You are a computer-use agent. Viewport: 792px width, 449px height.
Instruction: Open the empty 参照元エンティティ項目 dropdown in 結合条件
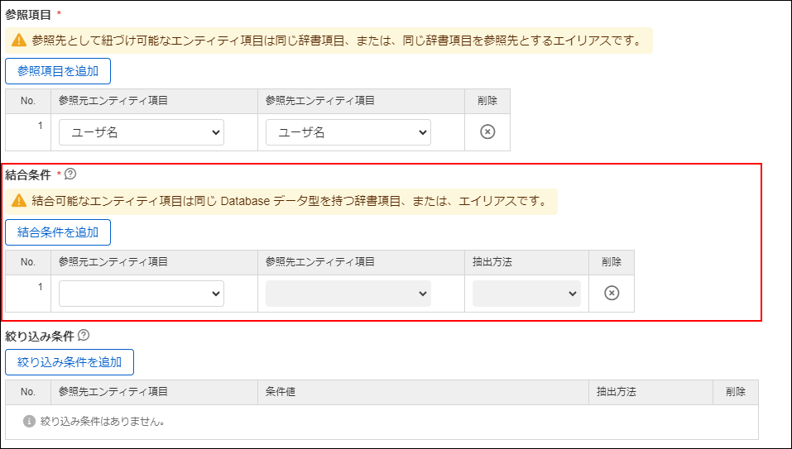tap(142, 294)
